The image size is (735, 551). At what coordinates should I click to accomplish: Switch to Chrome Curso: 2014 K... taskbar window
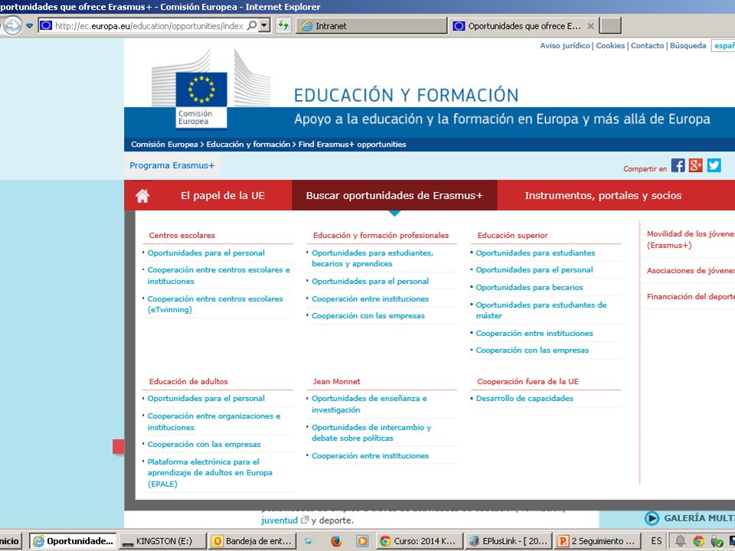pyautogui.click(x=419, y=541)
